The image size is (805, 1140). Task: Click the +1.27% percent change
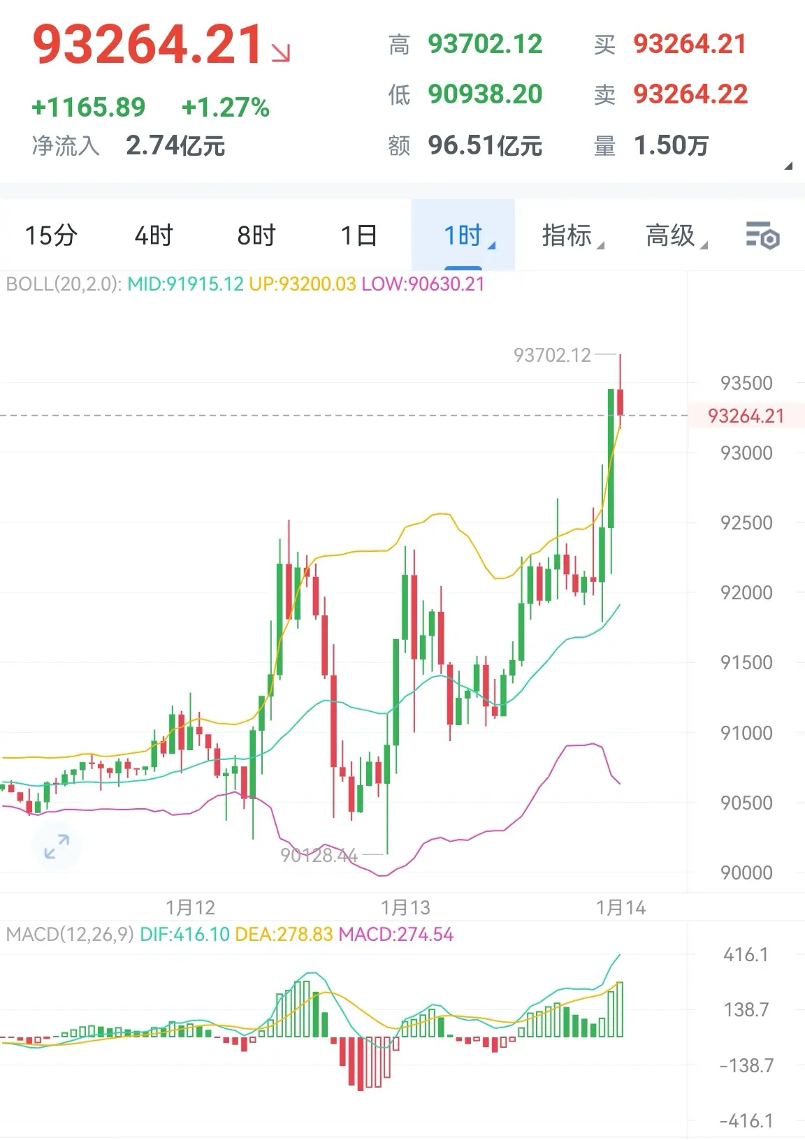point(226,108)
